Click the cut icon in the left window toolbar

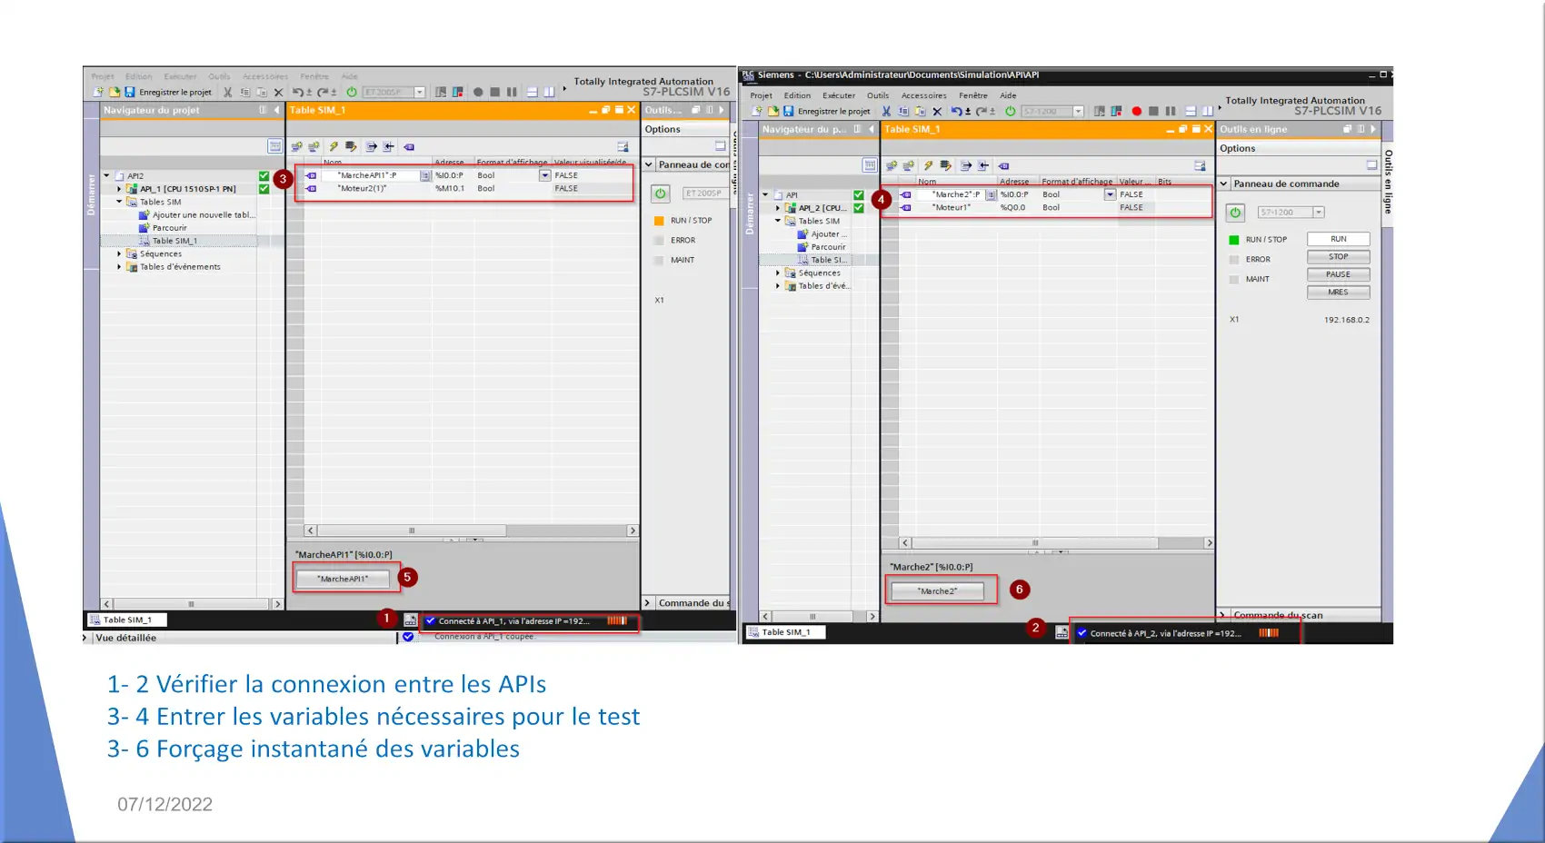coord(227,92)
